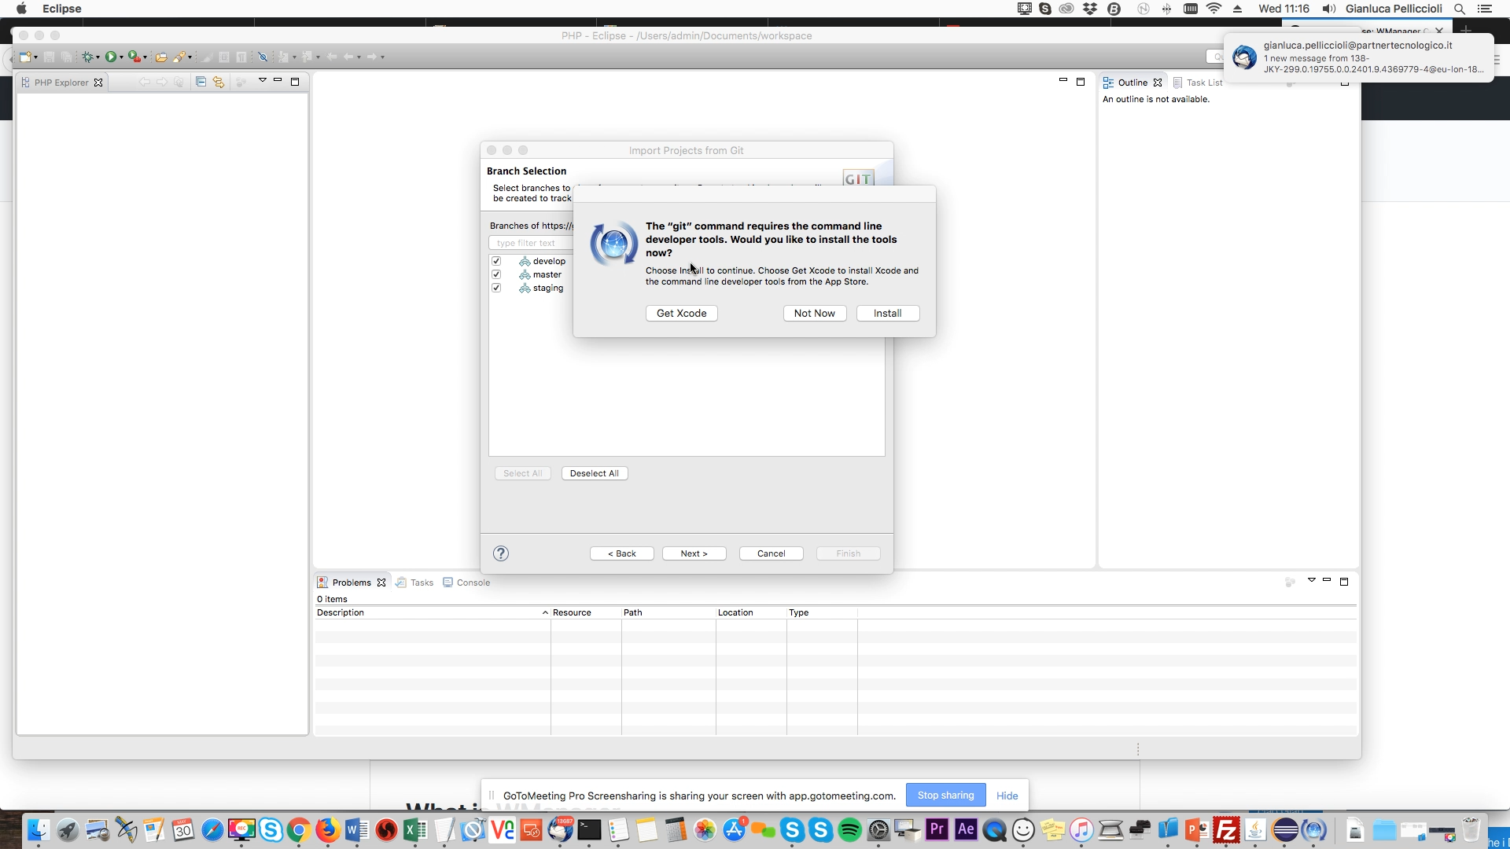This screenshot has width=1510, height=849.
Task: Switch to the Console tab
Action: click(x=473, y=583)
